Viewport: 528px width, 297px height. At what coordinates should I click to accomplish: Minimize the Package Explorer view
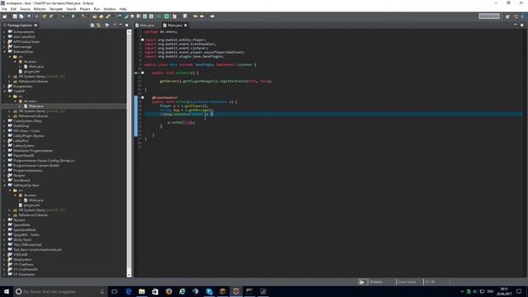pyautogui.click(x=120, y=25)
